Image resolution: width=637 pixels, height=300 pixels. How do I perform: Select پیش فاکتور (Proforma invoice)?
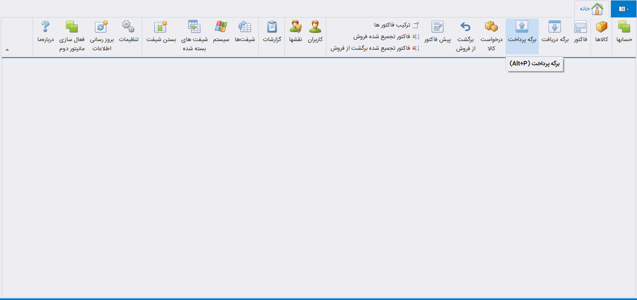(x=438, y=35)
